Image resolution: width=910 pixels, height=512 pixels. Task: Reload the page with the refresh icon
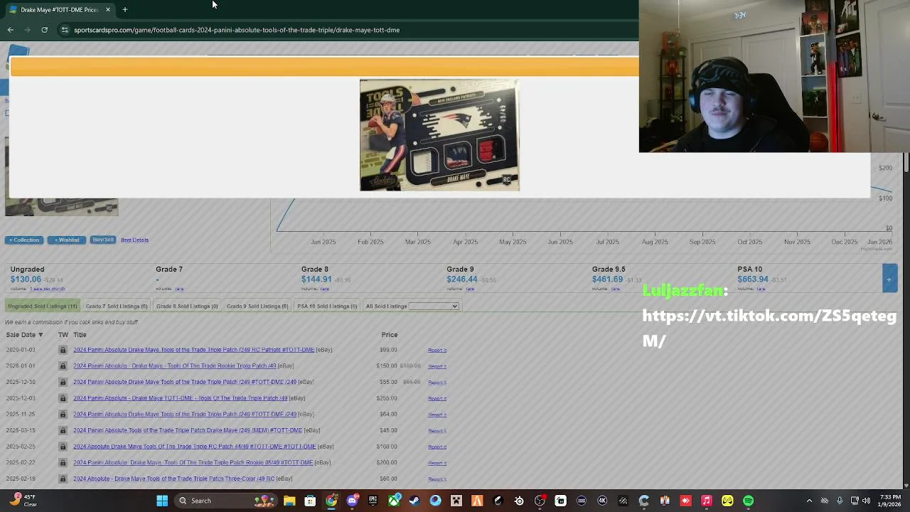[44, 30]
